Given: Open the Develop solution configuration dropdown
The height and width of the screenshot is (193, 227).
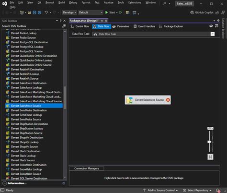Looking at the screenshot, I should point(69,12).
